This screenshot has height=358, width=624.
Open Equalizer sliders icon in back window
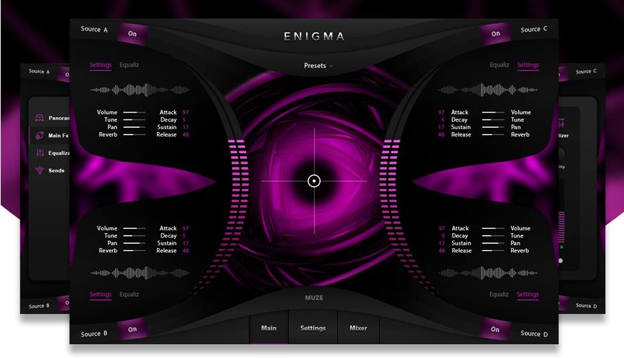40,153
